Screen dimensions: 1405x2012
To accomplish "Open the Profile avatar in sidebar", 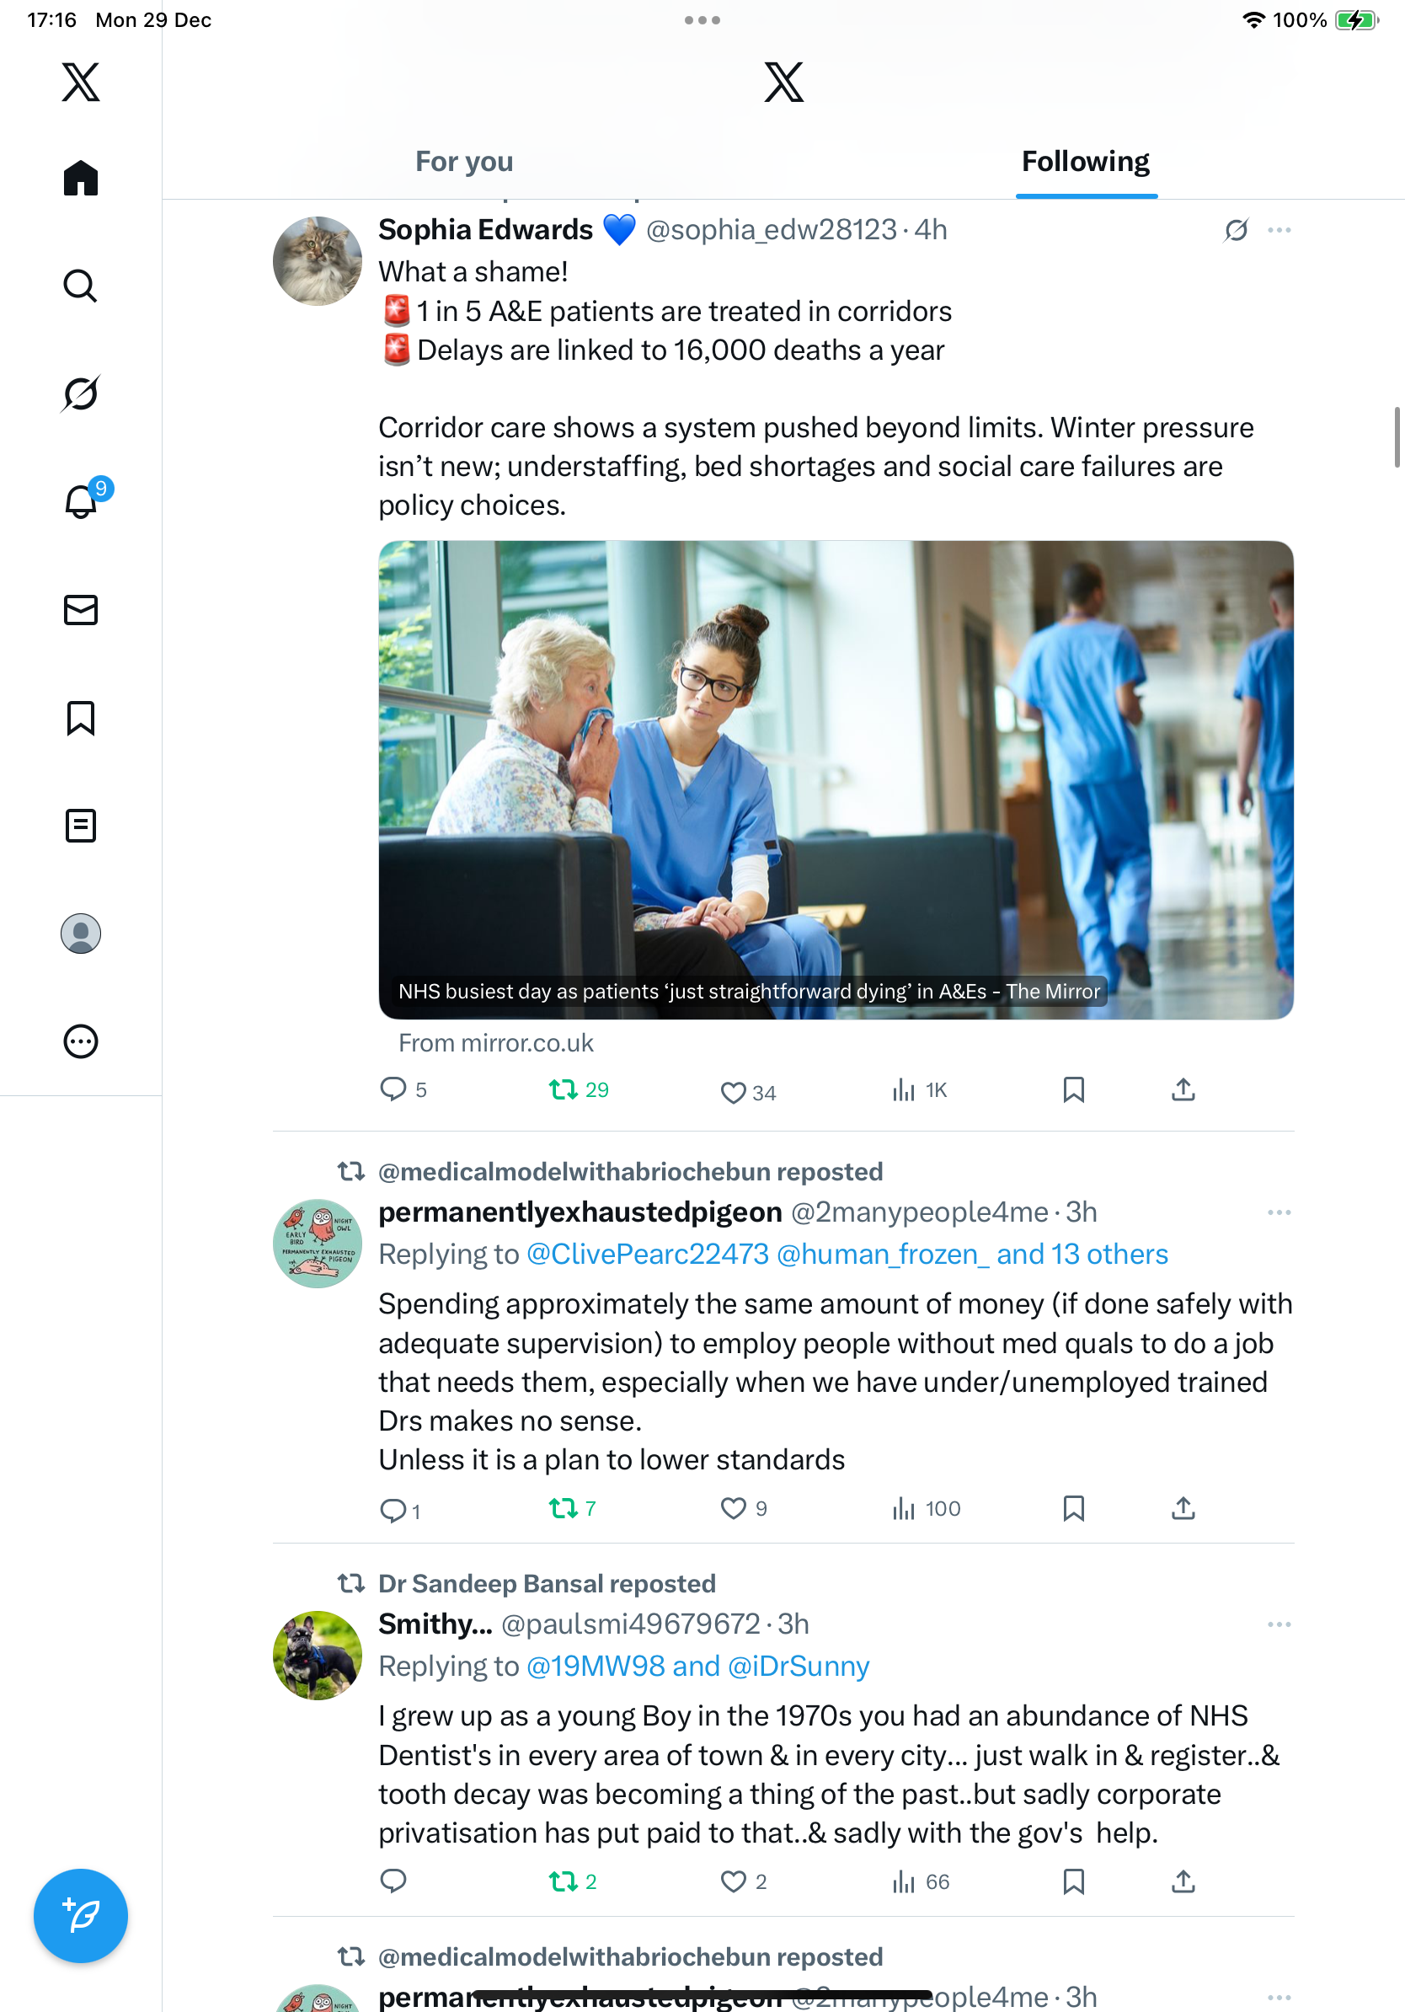I will tap(81, 934).
